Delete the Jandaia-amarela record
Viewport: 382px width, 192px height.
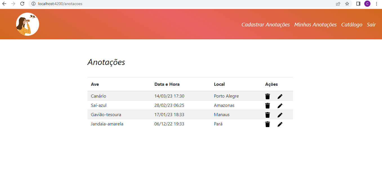267,124
